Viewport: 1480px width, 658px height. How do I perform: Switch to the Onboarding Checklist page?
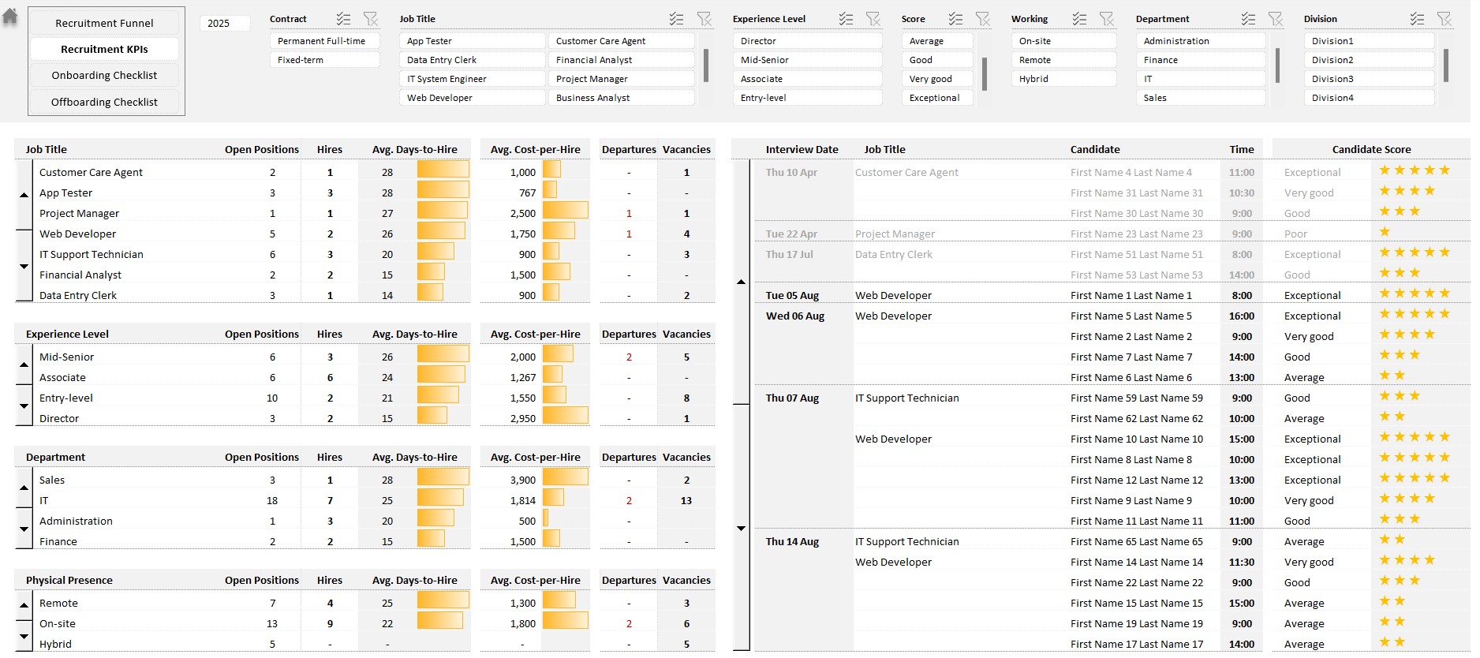pos(104,76)
